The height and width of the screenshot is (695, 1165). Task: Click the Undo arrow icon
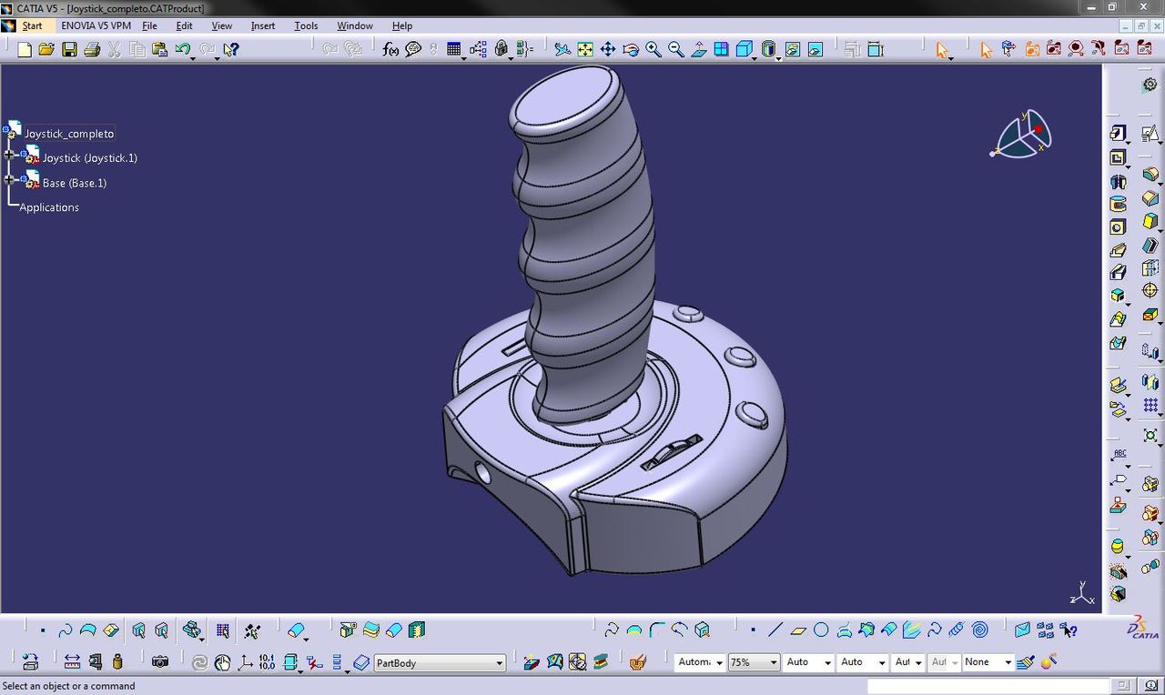coord(183,49)
